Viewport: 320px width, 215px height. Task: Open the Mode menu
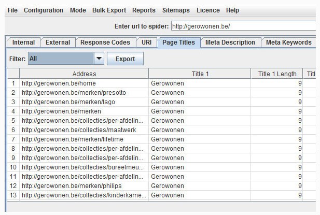point(78,10)
